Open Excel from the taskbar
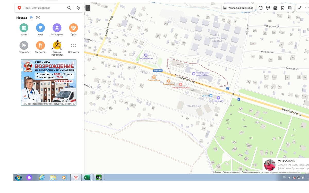 (87, 177)
